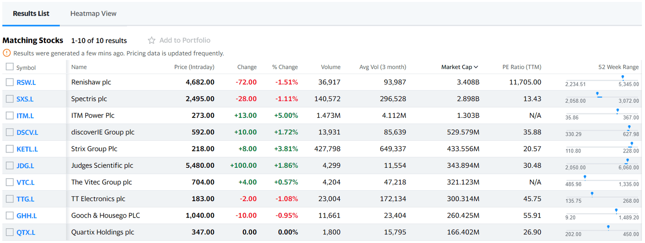Click the Renishaw 52 week range marker
The width and height of the screenshot is (645, 243).
pyautogui.click(x=622, y=77)
